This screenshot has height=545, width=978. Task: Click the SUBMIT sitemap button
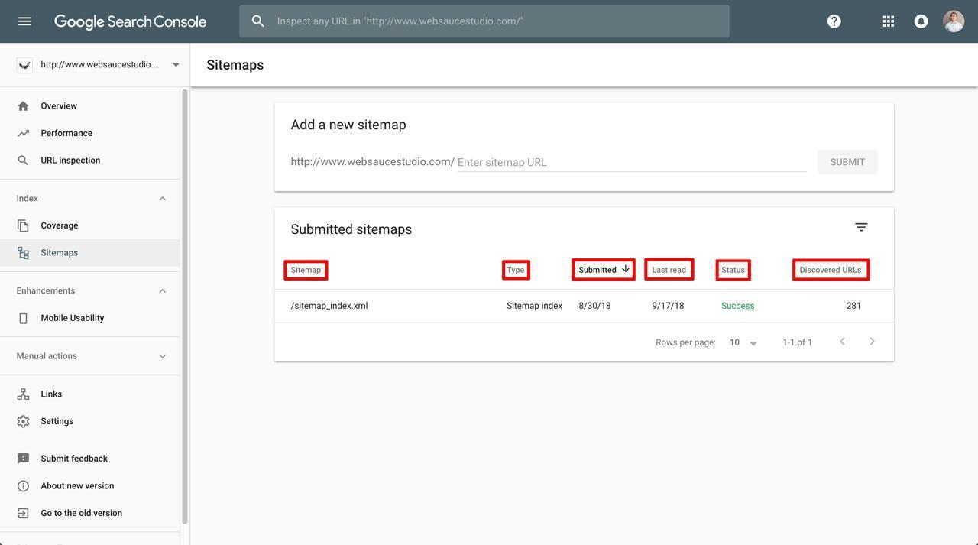click(847, 162)
